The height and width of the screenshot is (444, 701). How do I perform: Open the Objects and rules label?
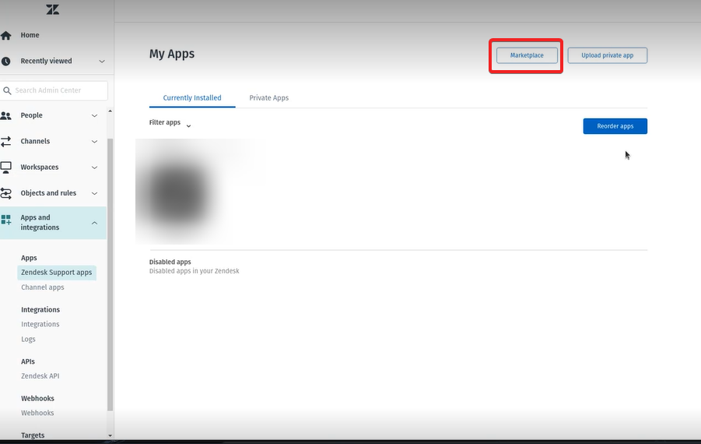[x=48, y=193]
